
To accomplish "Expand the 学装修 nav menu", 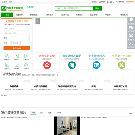I will [109, 15].
